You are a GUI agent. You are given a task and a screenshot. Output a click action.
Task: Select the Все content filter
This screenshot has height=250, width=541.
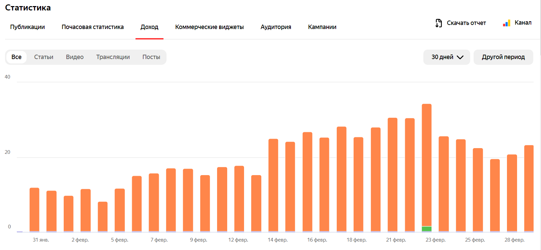coord(17,57)
